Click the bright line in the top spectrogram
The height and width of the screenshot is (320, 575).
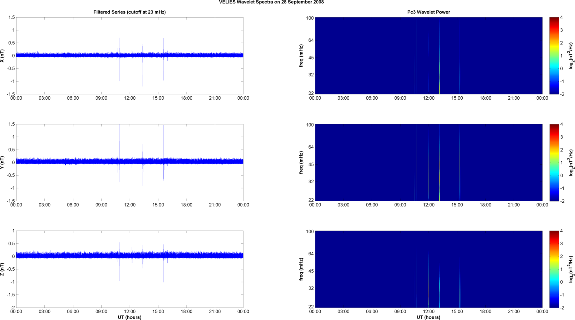coord(439,56)
